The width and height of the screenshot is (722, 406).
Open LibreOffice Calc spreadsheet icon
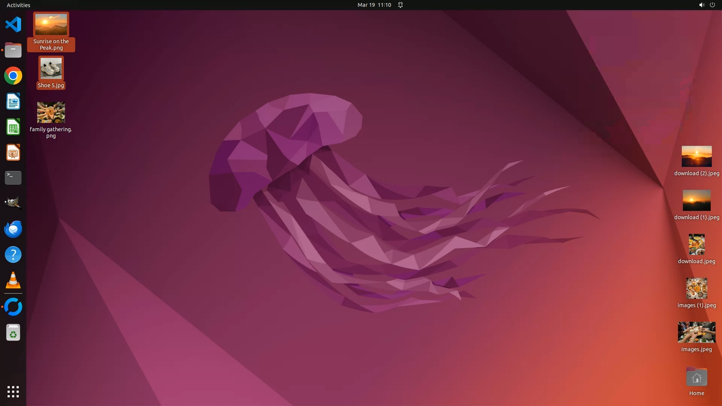[13, 127]
